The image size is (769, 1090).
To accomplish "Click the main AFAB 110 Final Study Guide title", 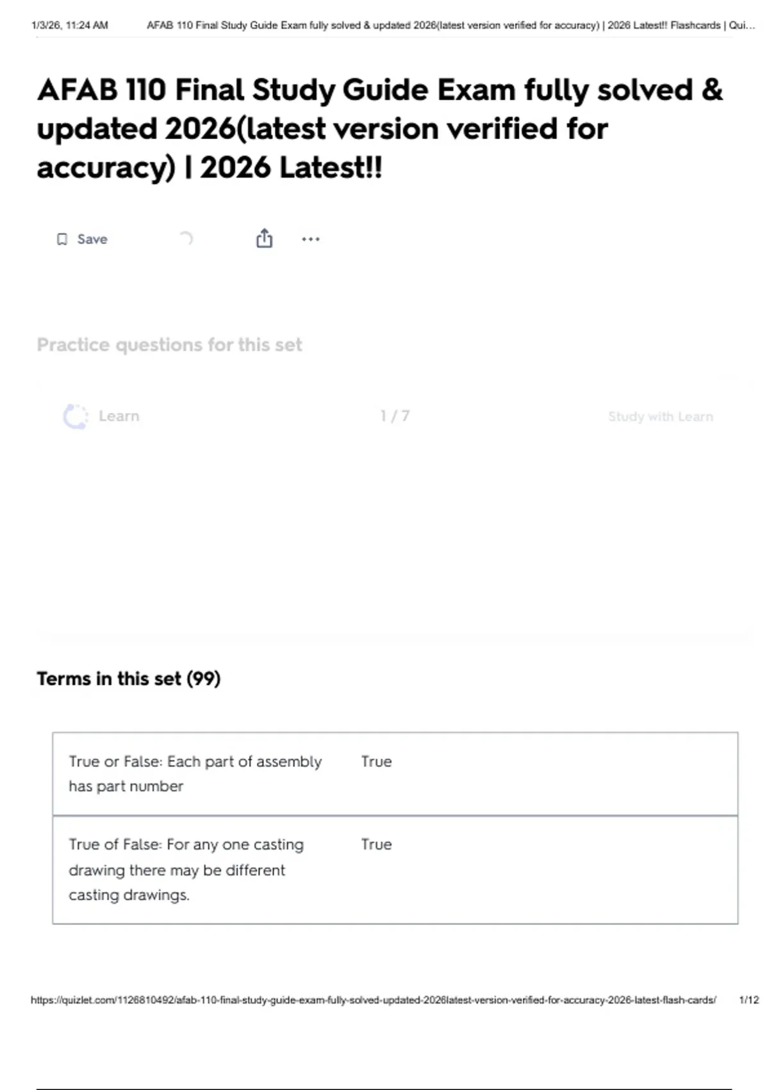I will pos(379,128).
